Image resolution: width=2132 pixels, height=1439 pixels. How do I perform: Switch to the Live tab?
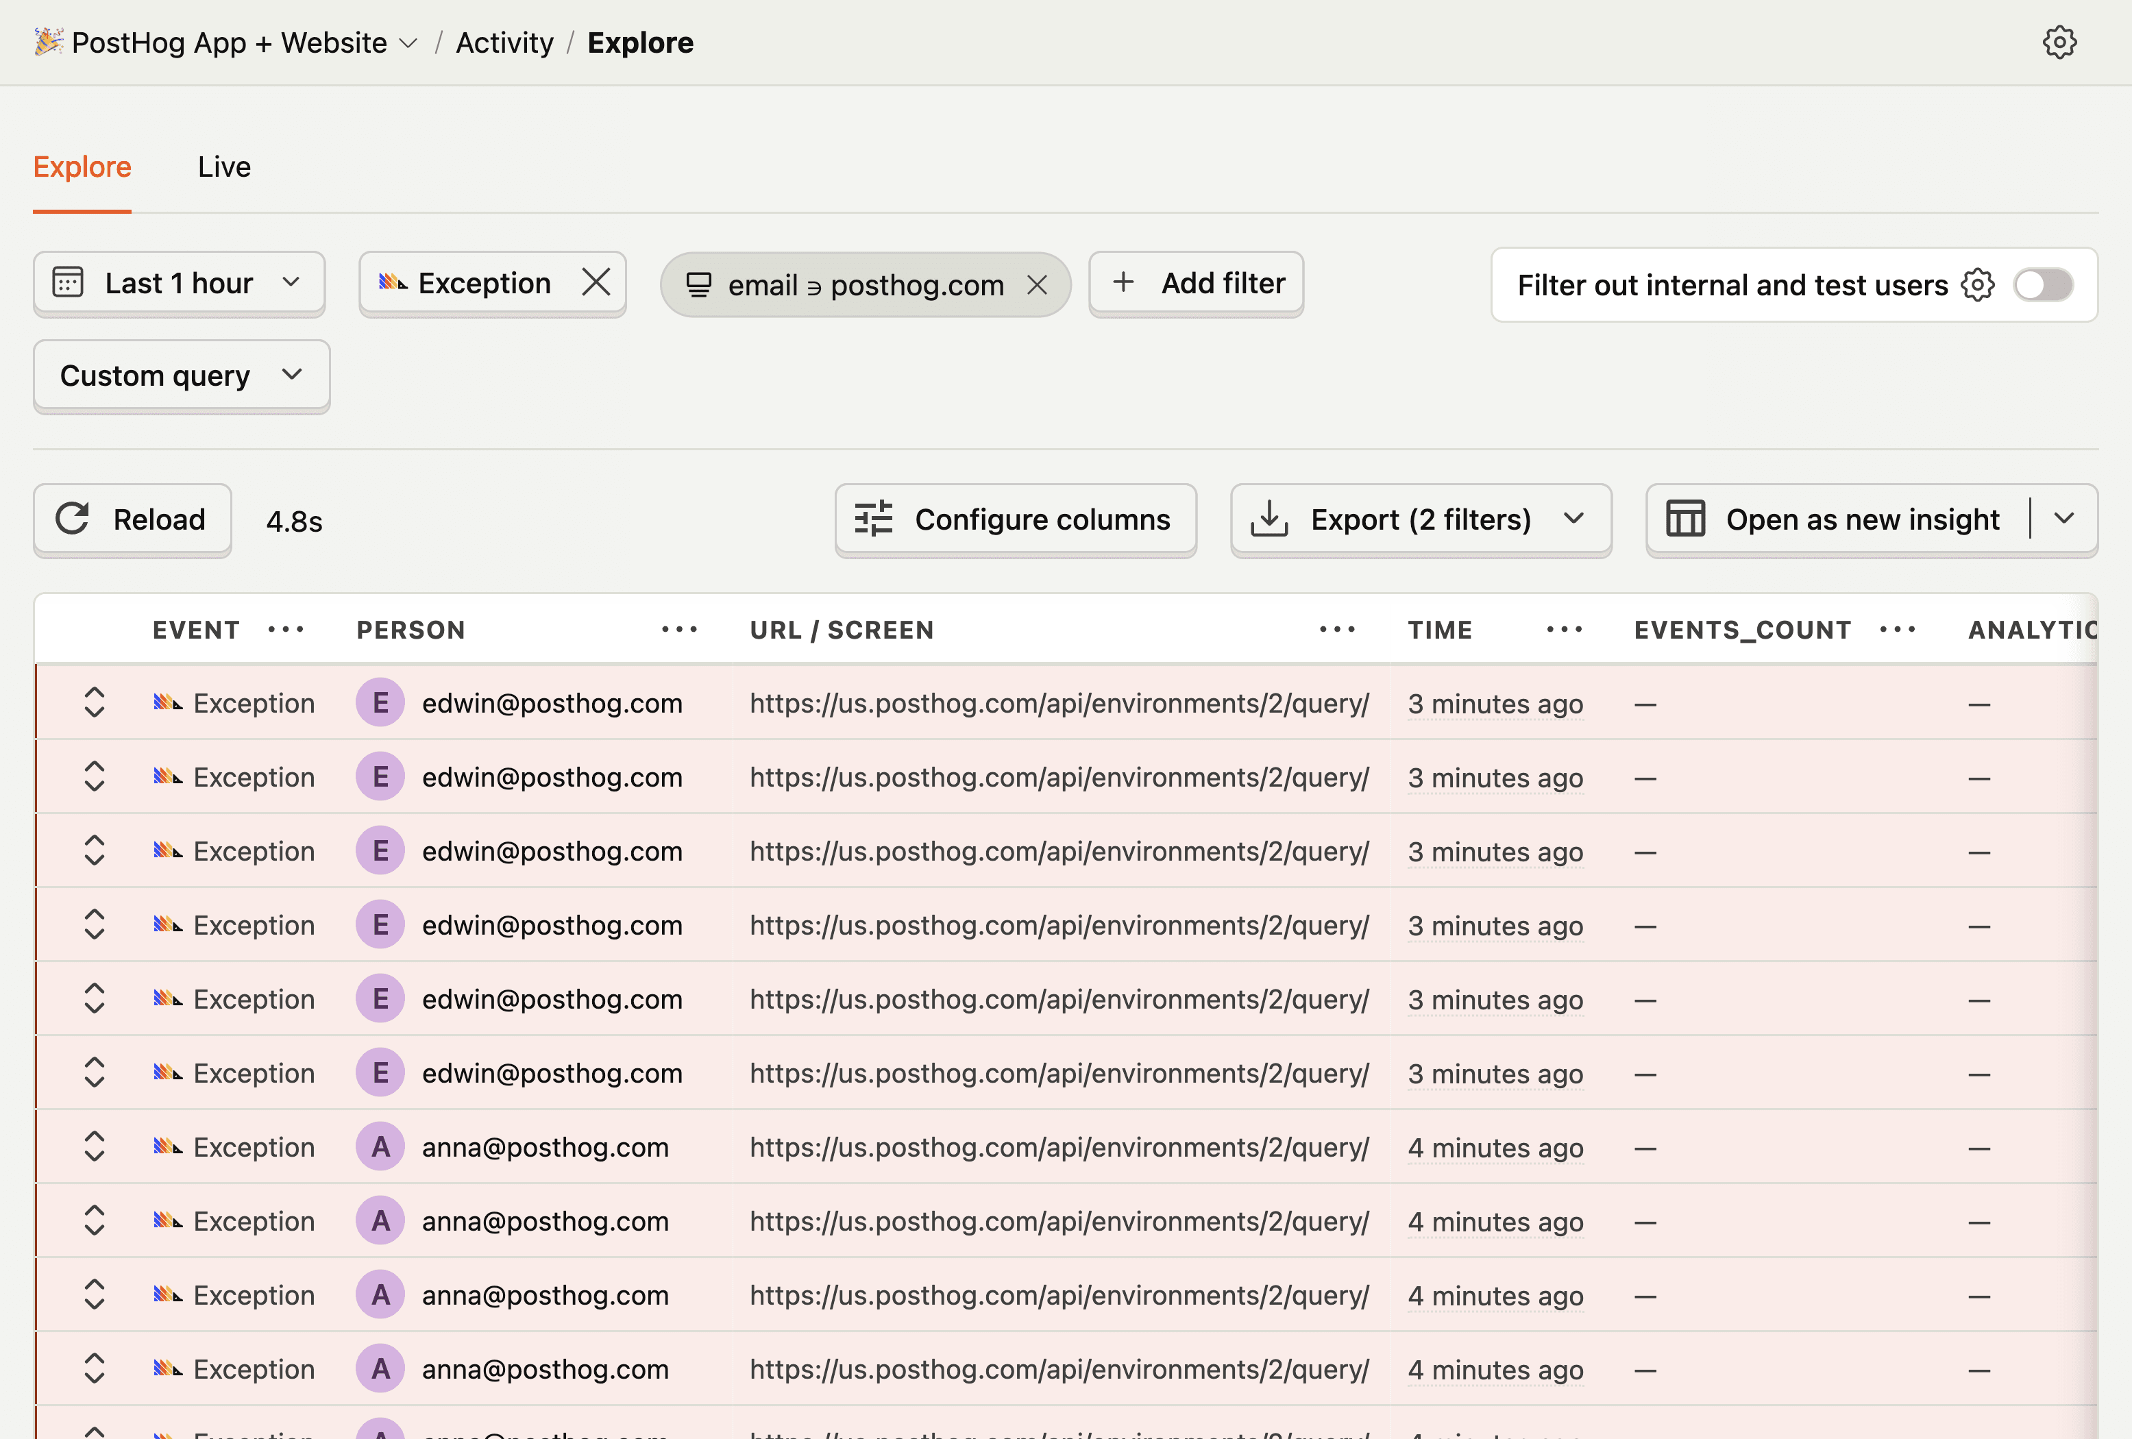224,167
